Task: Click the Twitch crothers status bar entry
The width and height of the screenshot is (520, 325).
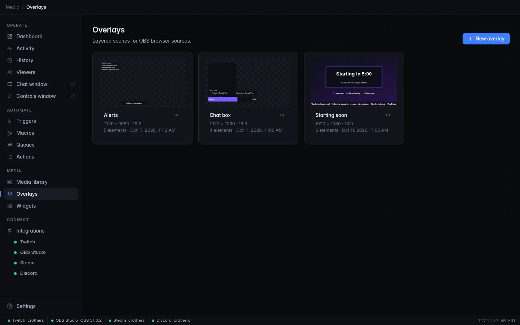Action: point(26,320)
